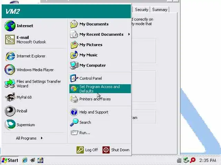The width and height of the screenshot is (221, 165).
Task: Open Help and Support question mark icon
Action: (74, 112)
